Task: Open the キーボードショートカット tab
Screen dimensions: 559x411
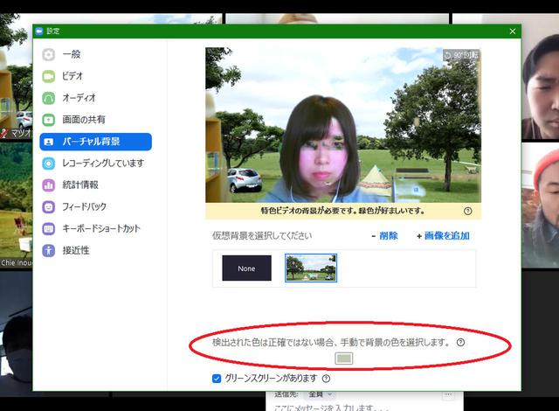Action: [95, 229]
